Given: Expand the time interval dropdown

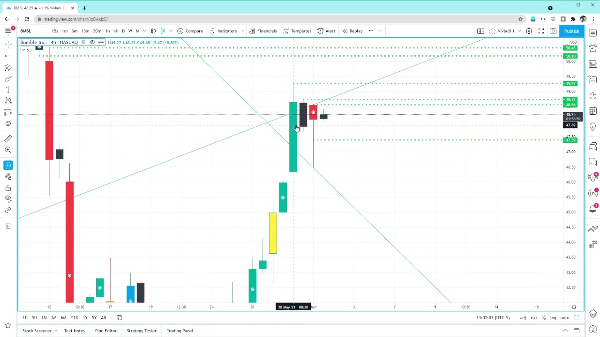Looking at the screenshot, I should click(144, 31).
